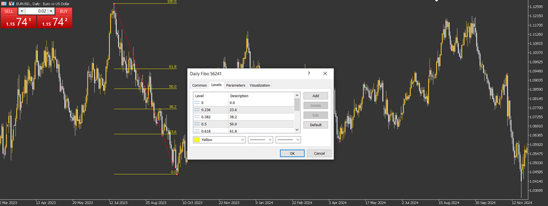This screenshot has height=206, width=548.
Task: Open the line style dropdown next to Yellow
Action: coord(260,139)
